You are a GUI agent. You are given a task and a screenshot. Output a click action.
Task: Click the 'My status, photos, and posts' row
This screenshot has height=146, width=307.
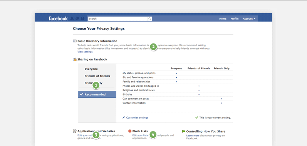pos(178,73)
